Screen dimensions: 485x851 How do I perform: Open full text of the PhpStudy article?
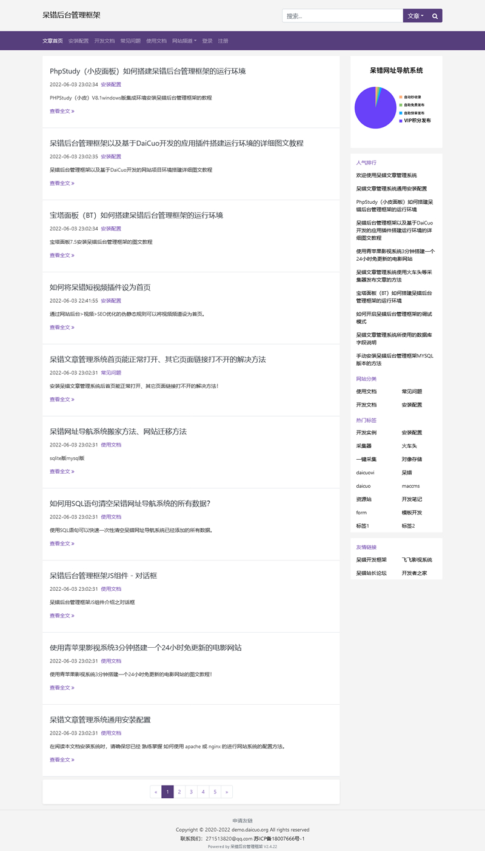[61, 111]
